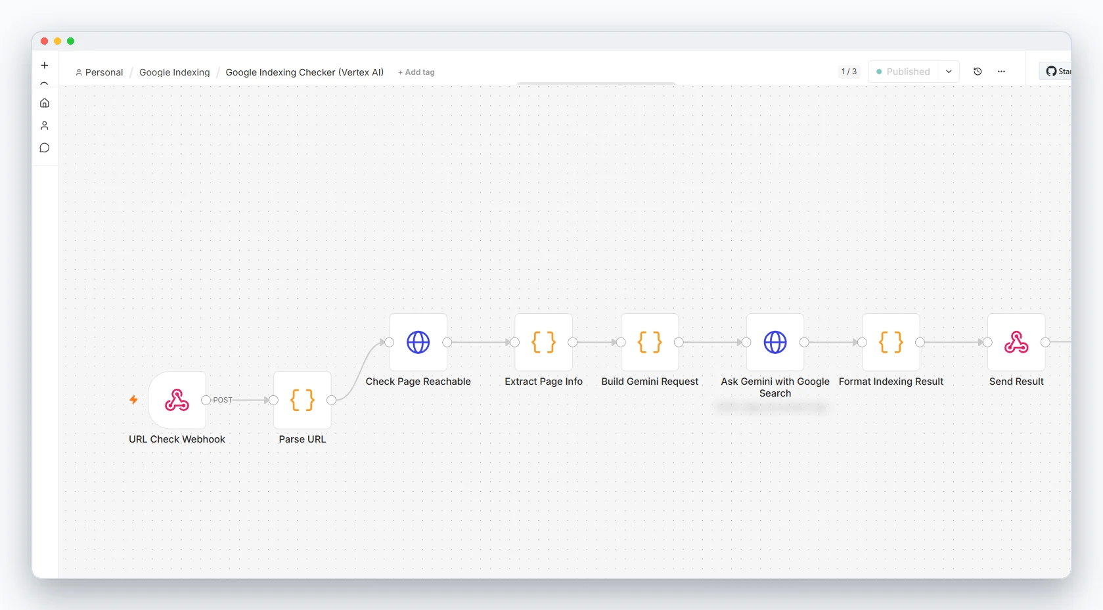
Task: Select the URL Check Webhook node
Action: 177,400
